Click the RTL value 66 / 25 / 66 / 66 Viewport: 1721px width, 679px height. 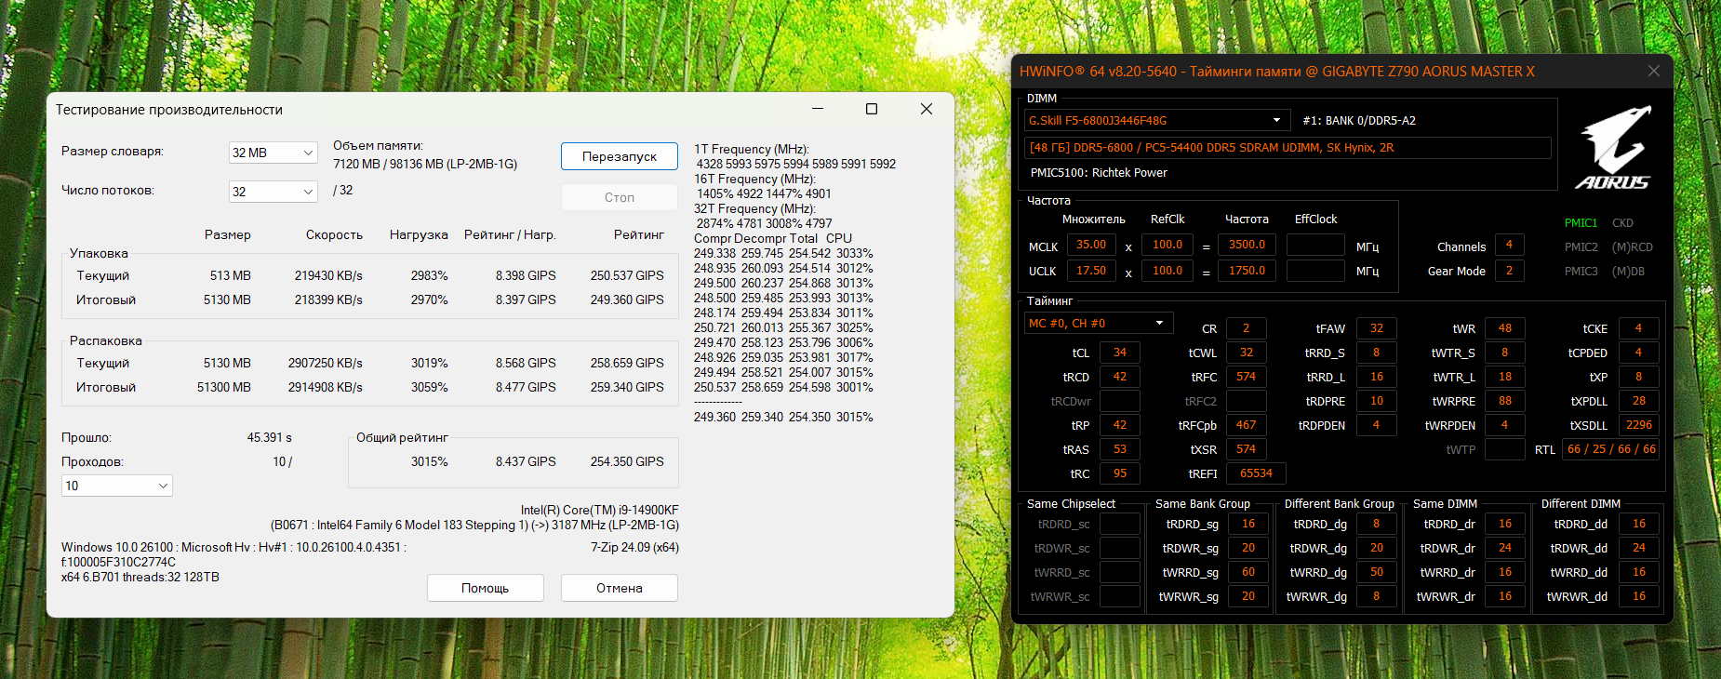[x=1611, y=449]
